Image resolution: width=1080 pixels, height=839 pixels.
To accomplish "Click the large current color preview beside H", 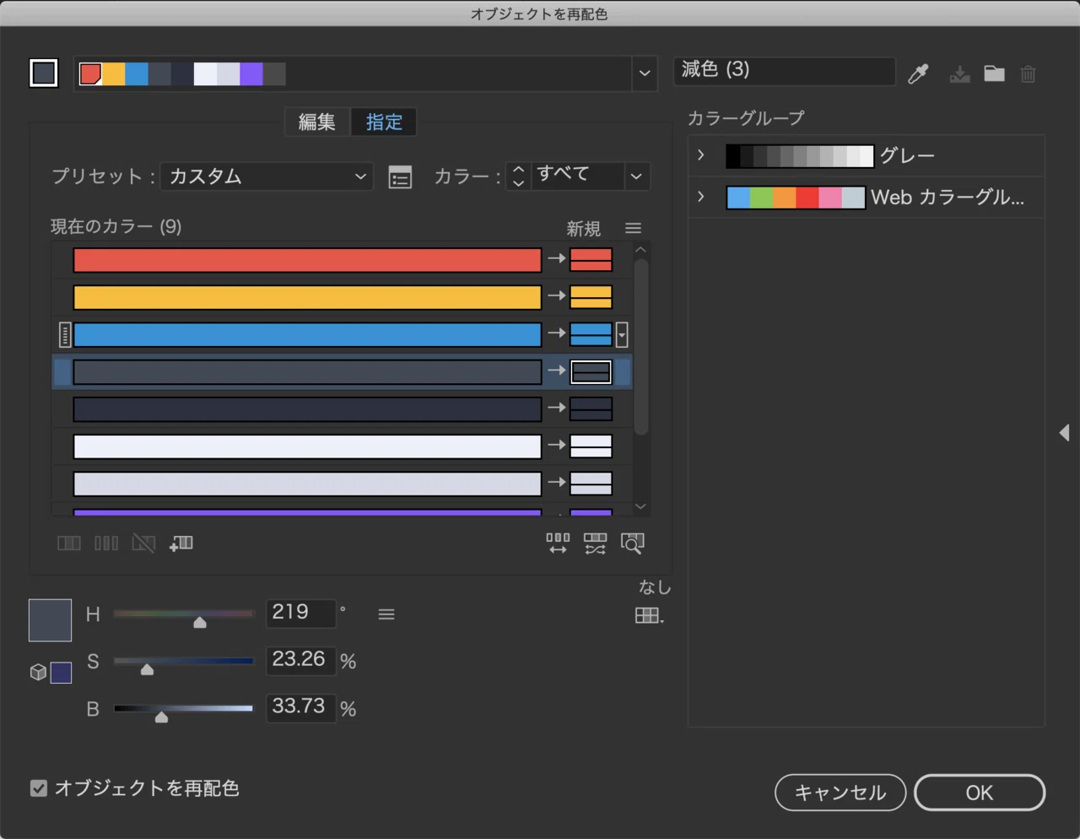I will pyautogui.click(x=50, y=620).
